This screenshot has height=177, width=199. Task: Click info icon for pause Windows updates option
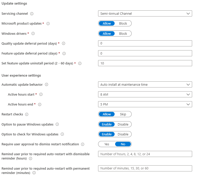tap(57, 125)
